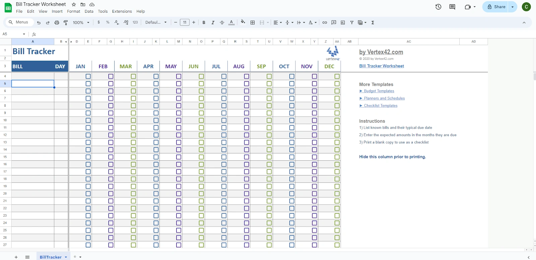
Task: Open all sheets list icon
Action: point(27,257)
